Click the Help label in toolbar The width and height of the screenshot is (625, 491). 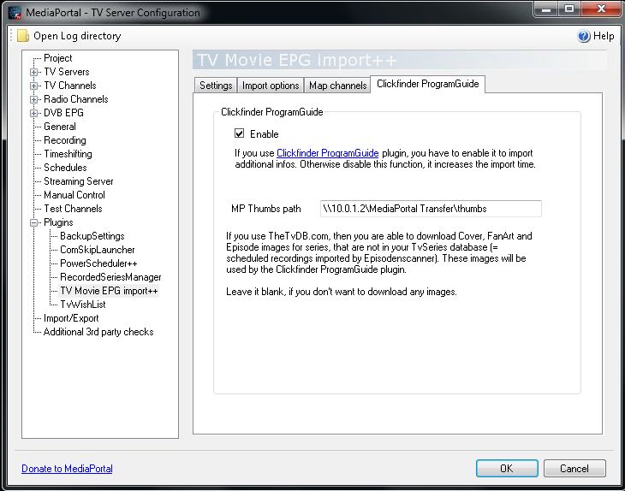click(x=604, y=36)
